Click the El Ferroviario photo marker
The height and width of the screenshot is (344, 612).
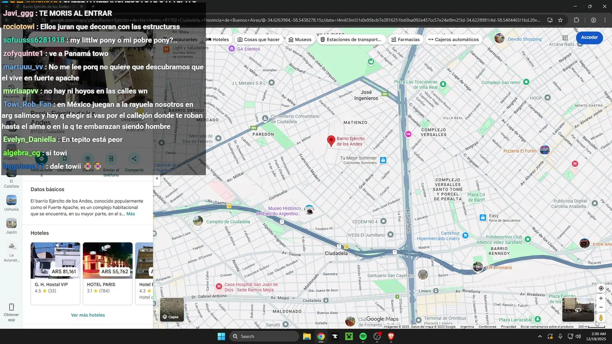click(x=478, y=267)
